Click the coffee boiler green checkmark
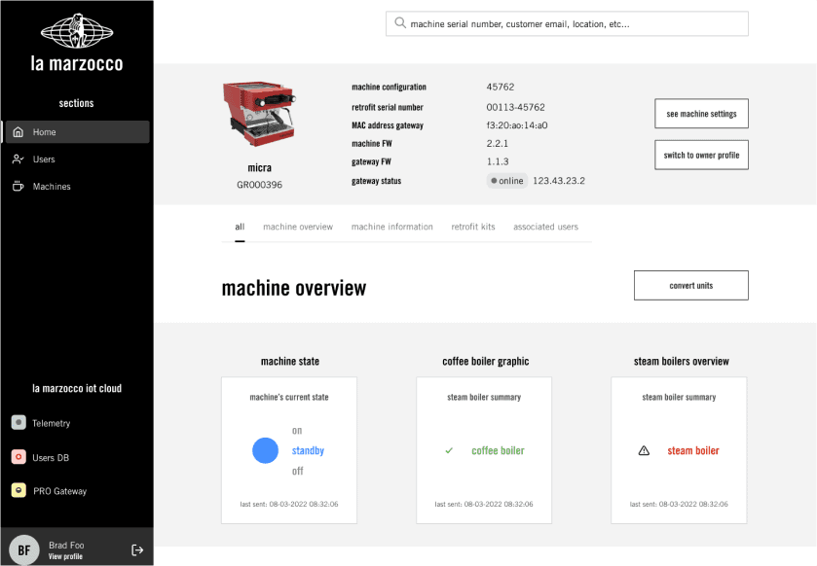Screen dimensions: 817x566 coord(449,450)
